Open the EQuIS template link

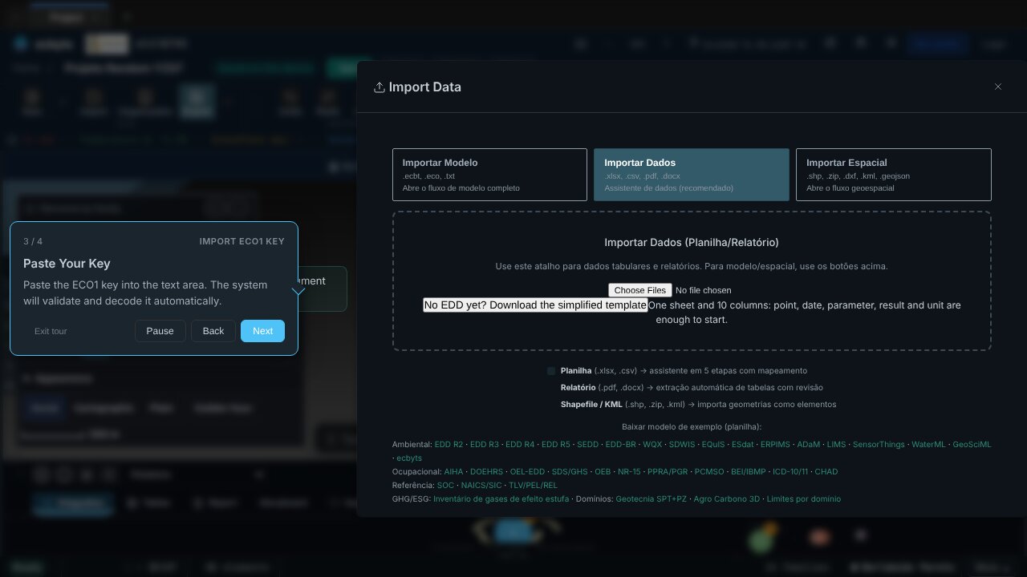coord(713,444)
